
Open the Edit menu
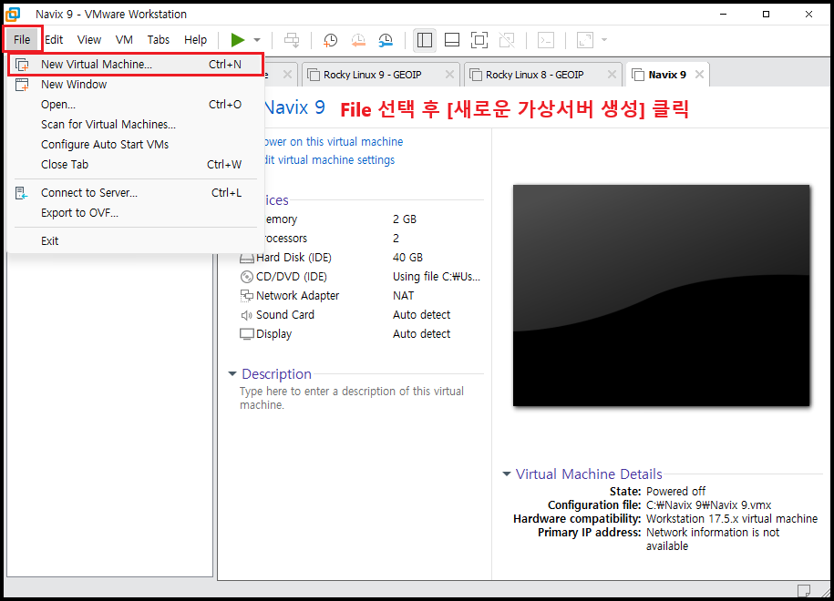[x=54, y=40]
